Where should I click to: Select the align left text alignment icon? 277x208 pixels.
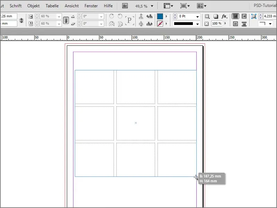(236, 16)
